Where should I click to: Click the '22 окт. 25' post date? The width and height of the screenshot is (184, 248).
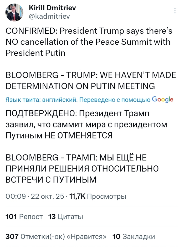pyautogui.click(x=47, y=196)
